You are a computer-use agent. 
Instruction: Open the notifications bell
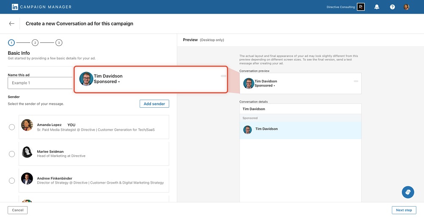point(377,7)
